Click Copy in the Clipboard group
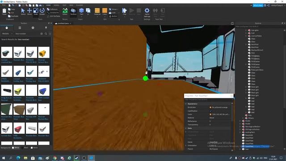Image resolution: width=286 pixels, height=161 pixels. (x=12, y=9)
